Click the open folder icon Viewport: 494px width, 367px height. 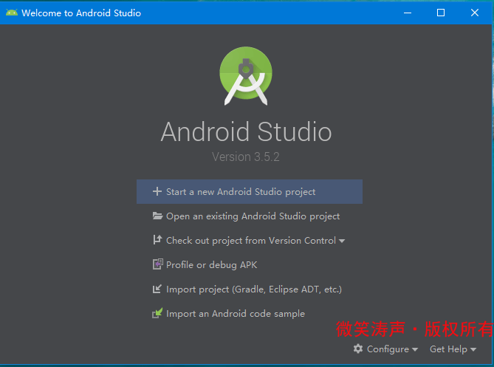157,216
